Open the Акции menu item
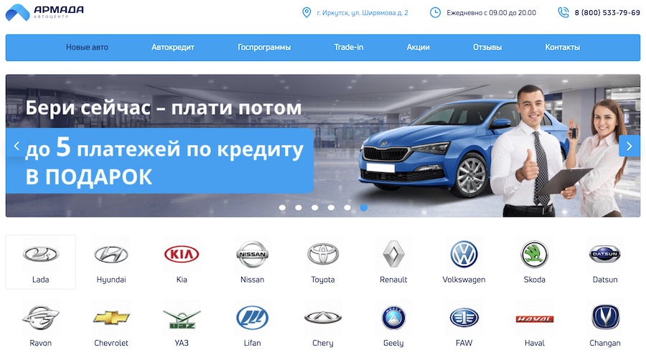This screenshot has width=646, height=355. [418, 47]
